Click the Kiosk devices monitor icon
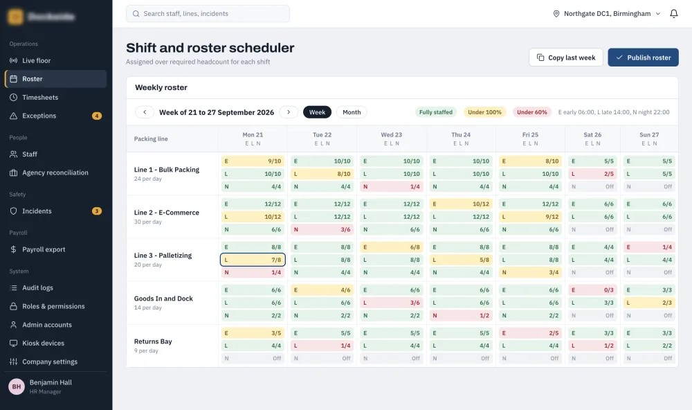Viewport: 692px width, 410px height. (14, 344)
